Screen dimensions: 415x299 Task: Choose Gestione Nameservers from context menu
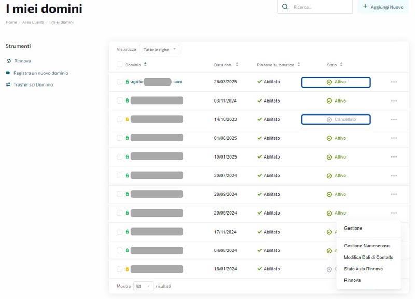pyautogui.click(x=367, y=246)
